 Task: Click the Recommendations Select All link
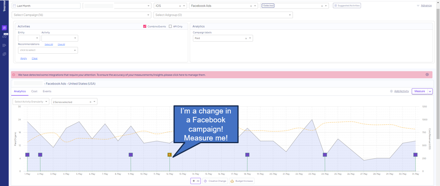tap(49, 44)
